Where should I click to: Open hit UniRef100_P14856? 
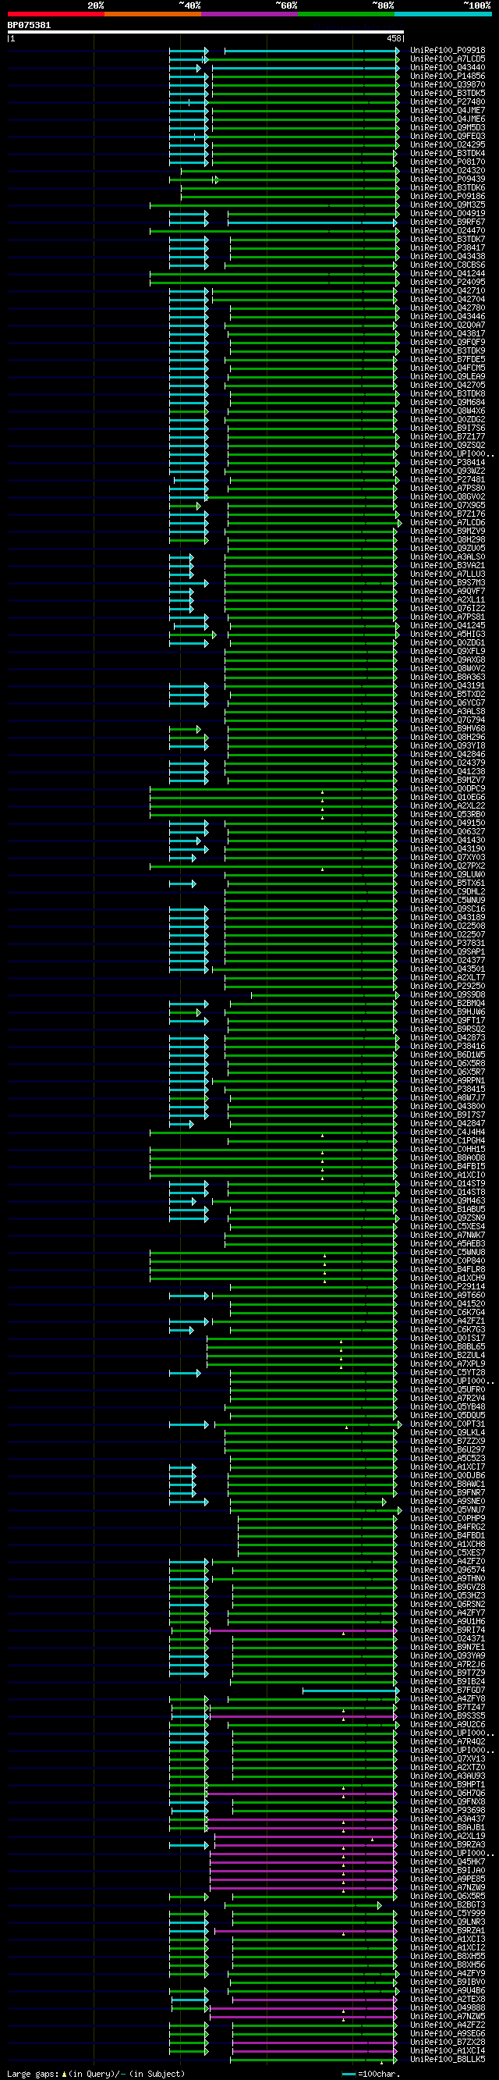pos(448,76)
